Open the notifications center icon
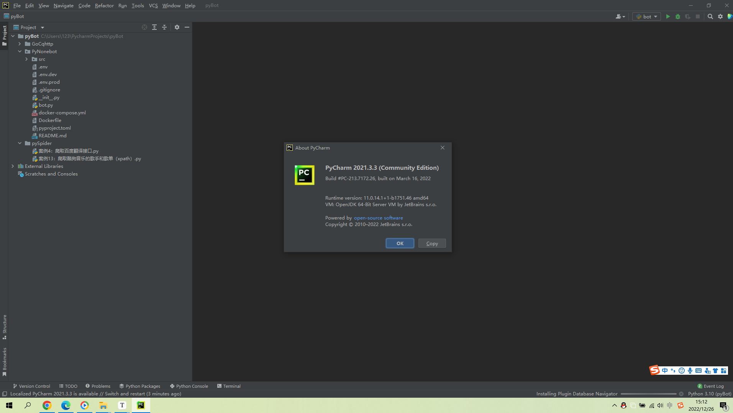 pos(724,406)
